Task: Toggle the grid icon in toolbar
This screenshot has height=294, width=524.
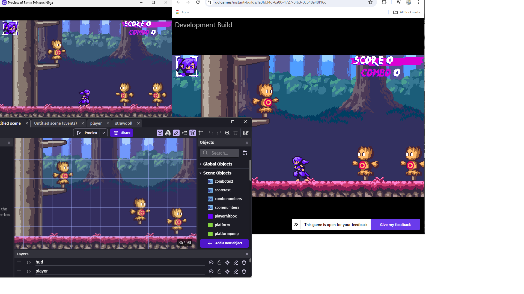Action: point(201,133)
